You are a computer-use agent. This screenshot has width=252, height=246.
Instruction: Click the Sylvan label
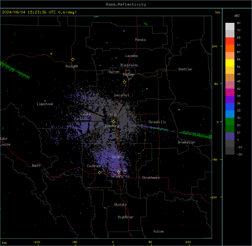pos(114,72)
